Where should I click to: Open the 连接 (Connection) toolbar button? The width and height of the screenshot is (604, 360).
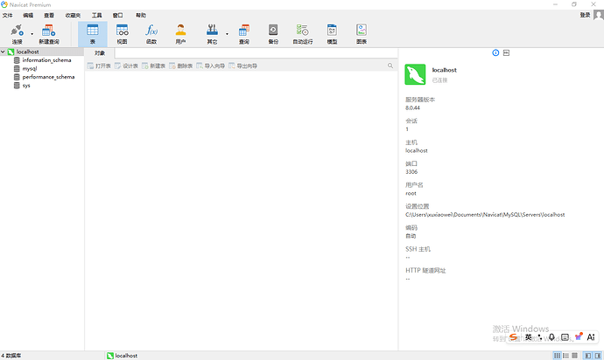coord(17,34)
